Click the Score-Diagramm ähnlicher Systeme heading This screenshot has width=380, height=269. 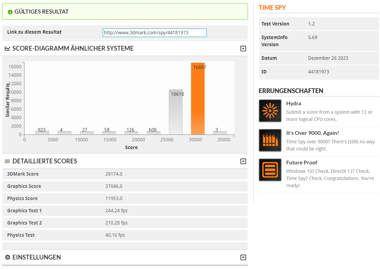coord(73,48)
